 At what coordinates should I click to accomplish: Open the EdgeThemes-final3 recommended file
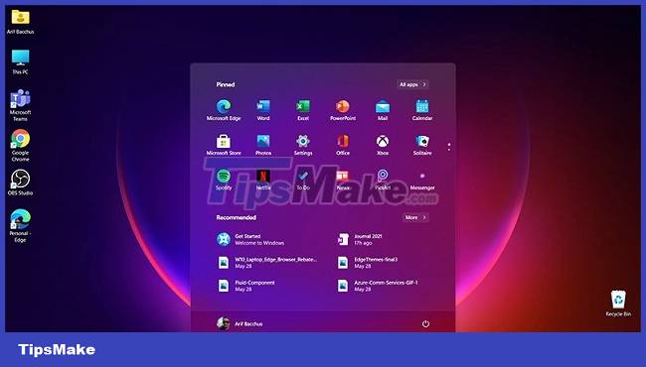tap(367, 263)
